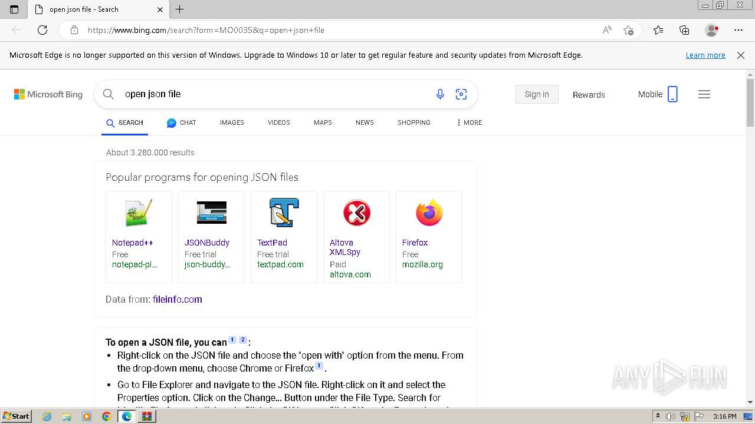Viewport: 755px width, 424px height.
Task: Expand the MORE dropdown
Action: 469,122
